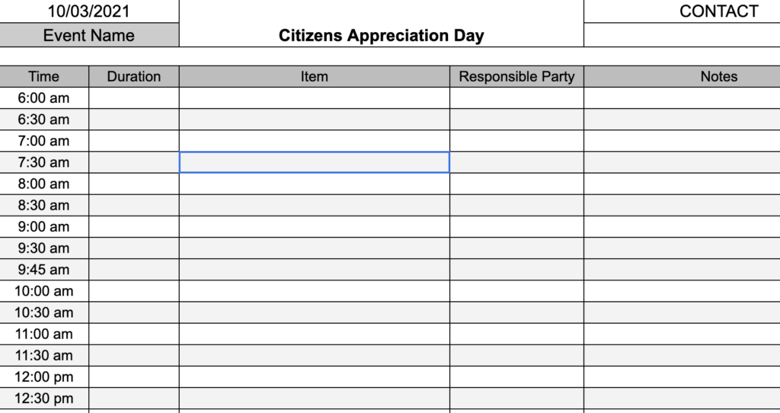Select the date cell 10/03/2021

coord(88,11)
